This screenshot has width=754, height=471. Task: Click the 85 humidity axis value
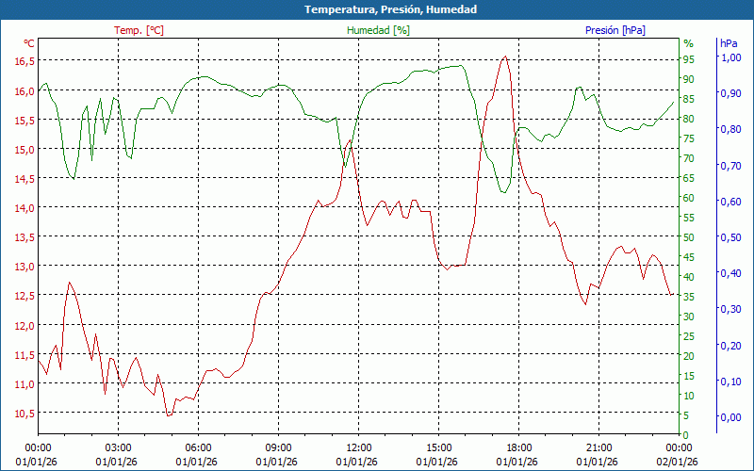pyautogui.click(x=689, y=99)
